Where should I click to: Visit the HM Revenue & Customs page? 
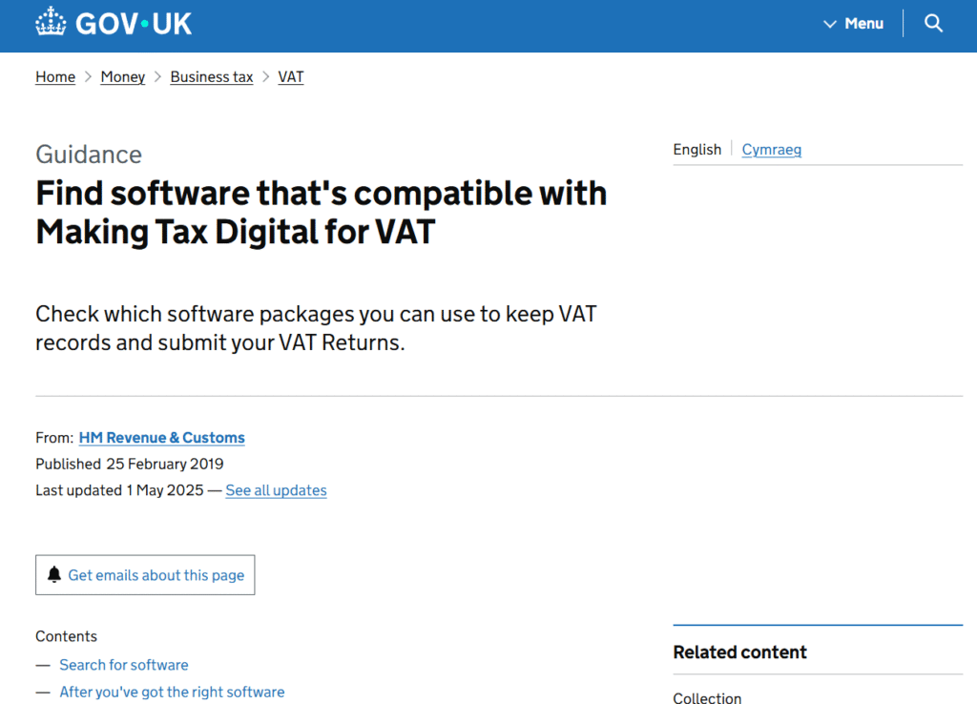(x=161, y=437)
